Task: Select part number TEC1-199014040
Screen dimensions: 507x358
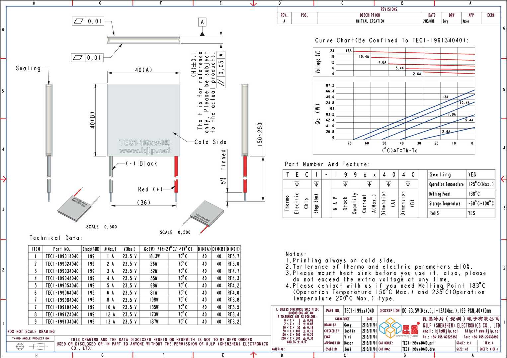Action: pos(62,256)
